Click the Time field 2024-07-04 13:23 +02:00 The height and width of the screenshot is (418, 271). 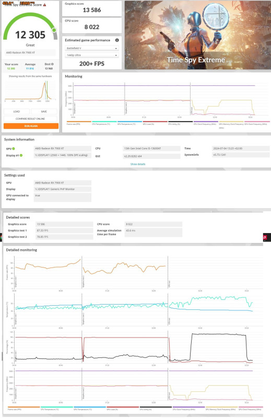tap(241, 148)
